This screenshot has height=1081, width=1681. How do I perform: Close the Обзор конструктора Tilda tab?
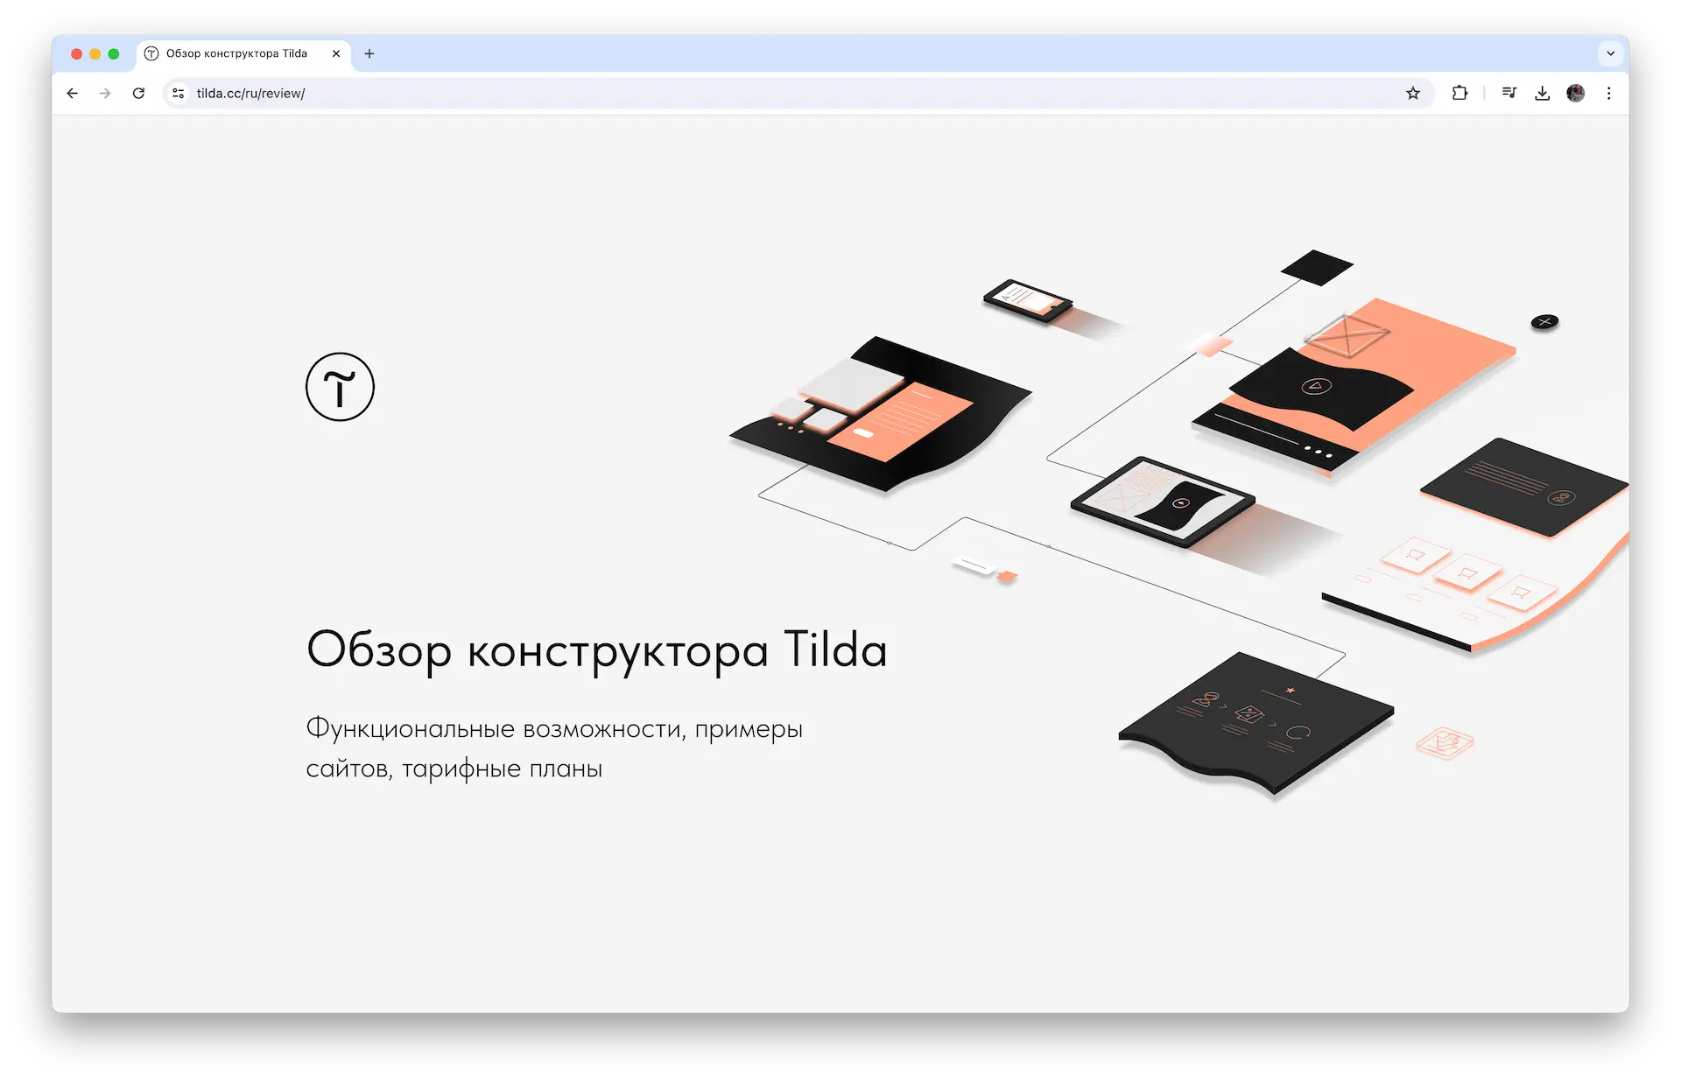click(336, 53)
